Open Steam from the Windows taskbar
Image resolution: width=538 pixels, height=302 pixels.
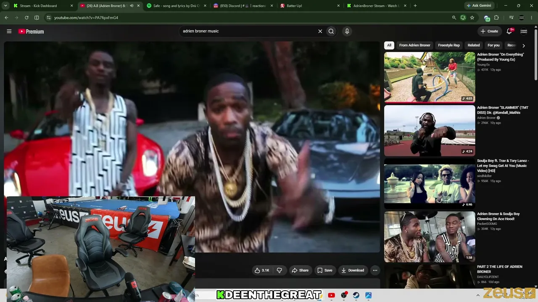(356, 295)
